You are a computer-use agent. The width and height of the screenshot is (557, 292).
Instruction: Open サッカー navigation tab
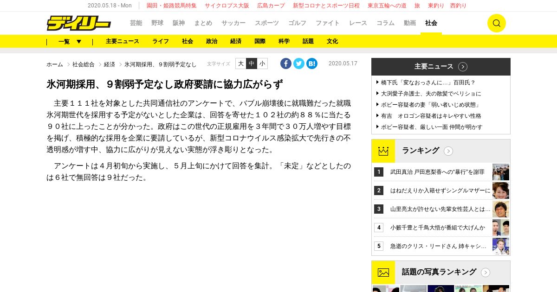(x=233, y=23)
